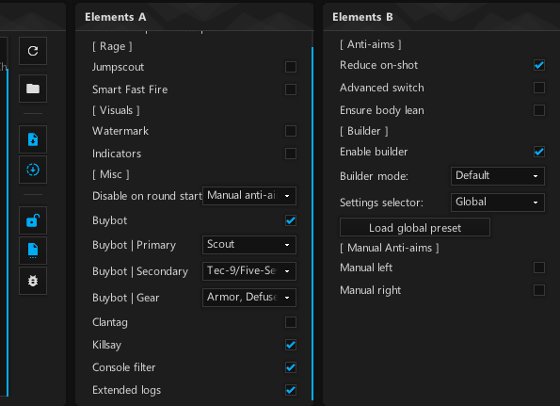Click the file download icon

point(33,139)
